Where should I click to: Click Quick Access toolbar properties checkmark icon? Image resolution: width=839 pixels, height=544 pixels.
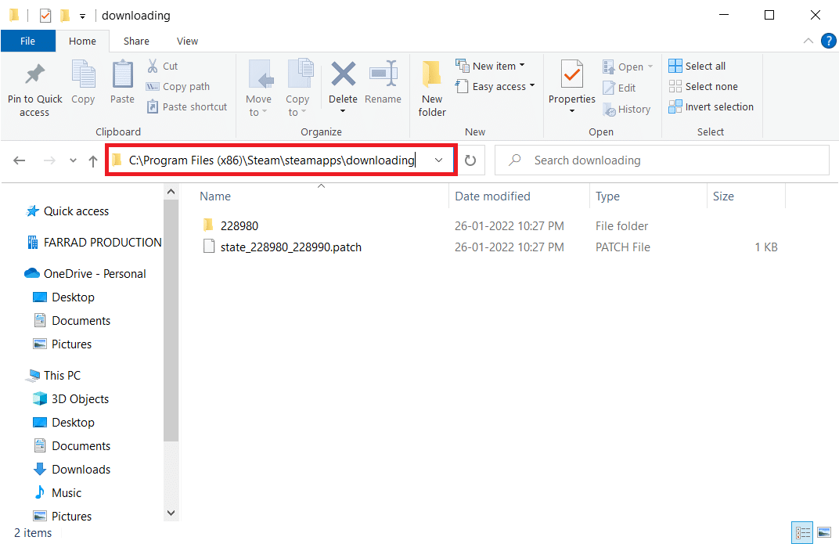(45, 16)
